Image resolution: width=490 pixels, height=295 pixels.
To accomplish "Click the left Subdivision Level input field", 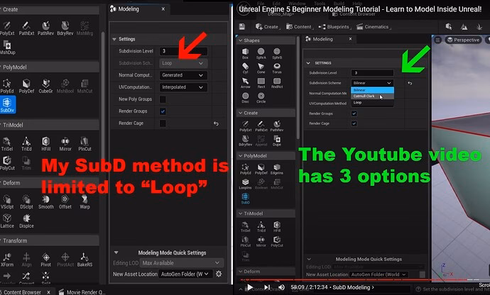I will 183,51.
